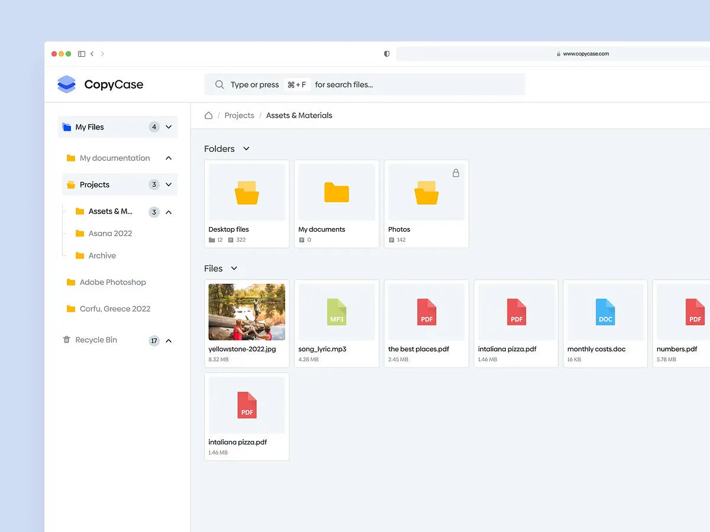This screenshot has width=710, height=532.
Task: Click the CopyCase logo icon
Action: (67, 85)
